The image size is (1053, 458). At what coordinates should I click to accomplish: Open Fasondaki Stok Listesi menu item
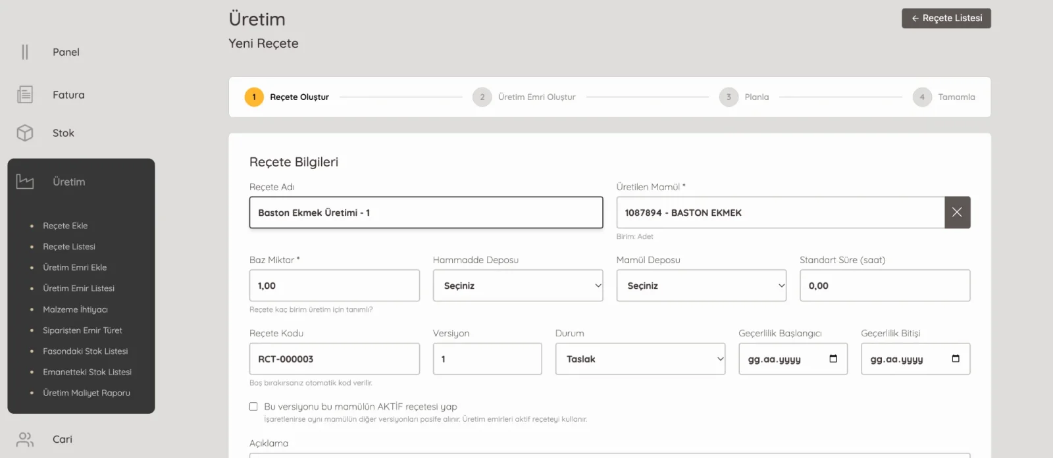click(x=86, y=351)
